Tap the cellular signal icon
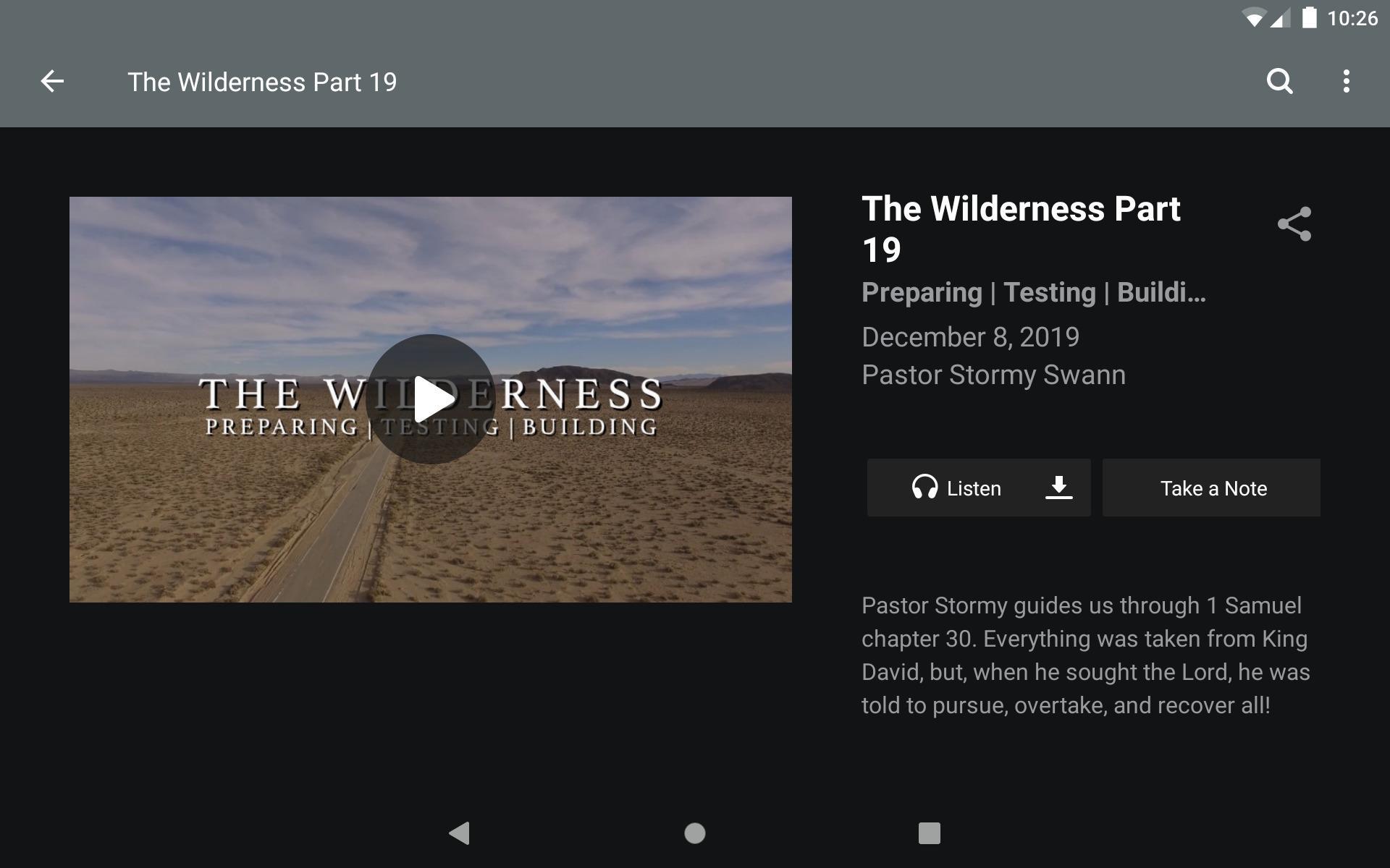 pyautogui.click(x=1280, y=19)
